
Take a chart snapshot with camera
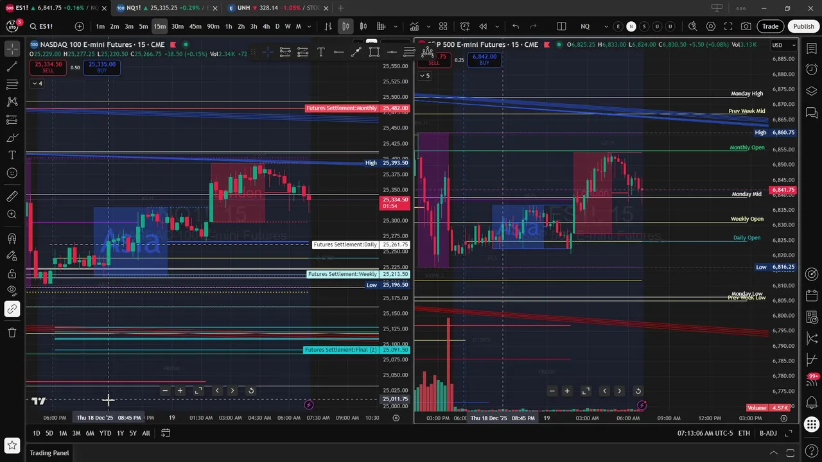(746, 26)
